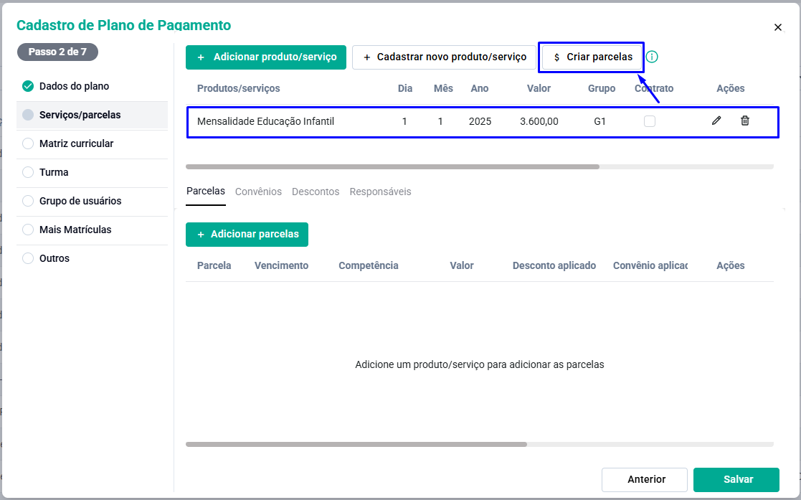Click the Mensalidade Educação Infantil product name
This screenshot has height=500, width=801.
click(x=265, y=121)
